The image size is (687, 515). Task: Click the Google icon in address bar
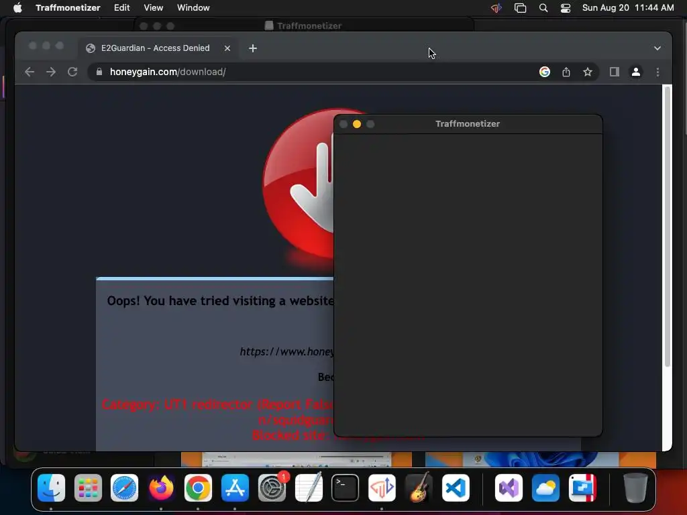point(545,72)
